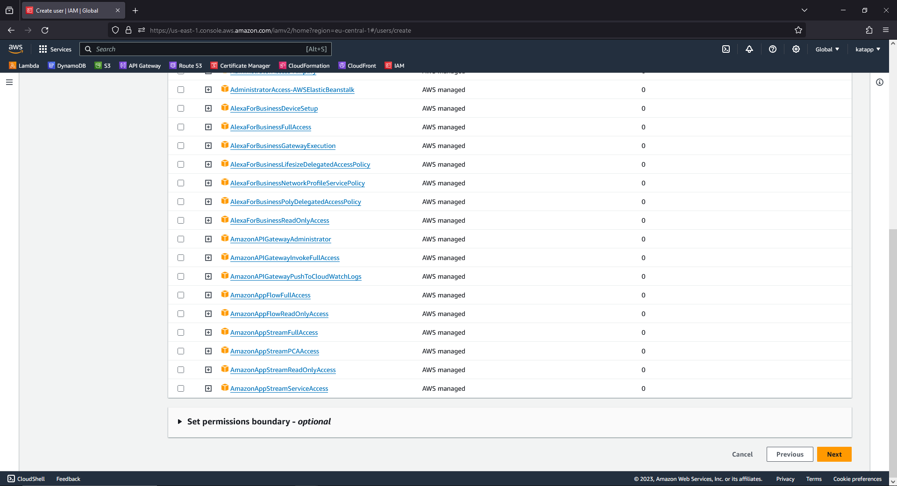The image size is (897, 486).
Task: Select AmazonAppStreamFullAccess policy checkbox
Action: click(x=181, y=332)
